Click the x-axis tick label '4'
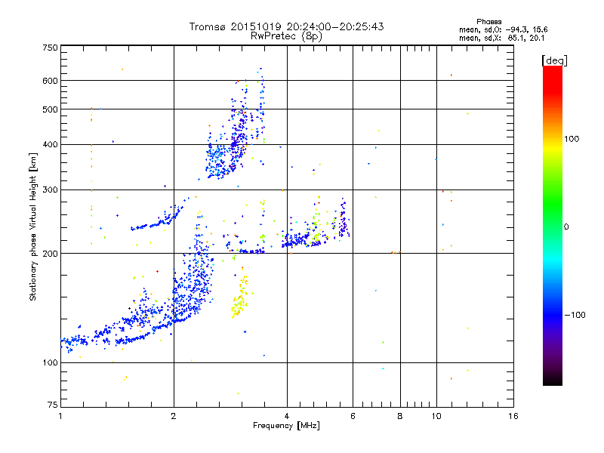604x453 pixels. coord(287,416)
